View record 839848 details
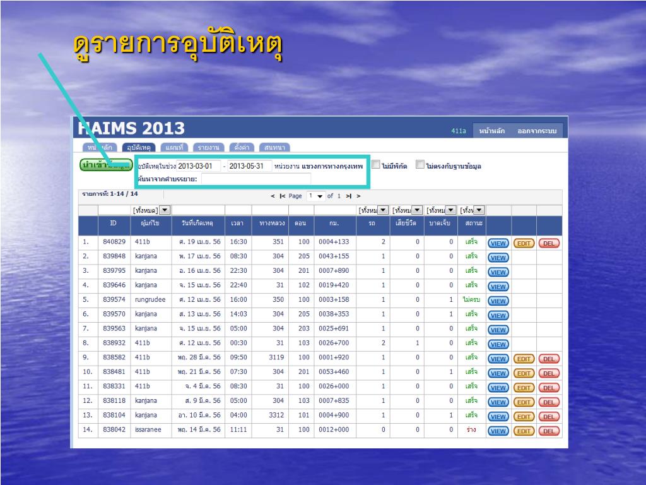646x485 pixels. [x=498, y=258]
